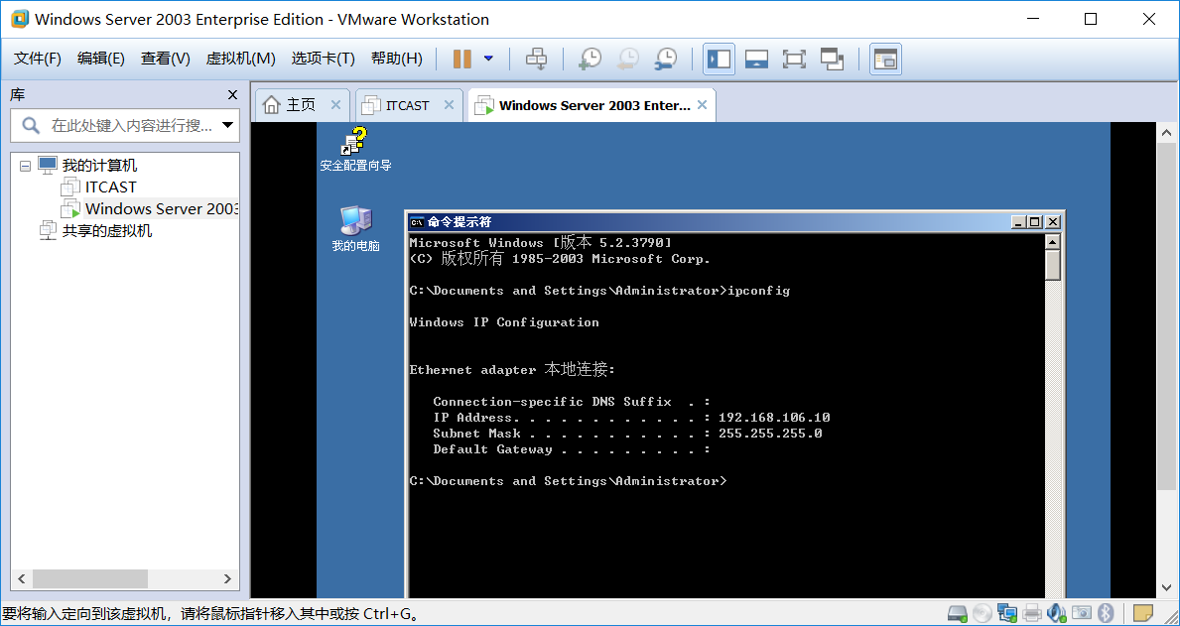This screenshot has height=626, width=1180.
Task: Click the 命令提示符 window title bar icon
Action: (417, 222)
